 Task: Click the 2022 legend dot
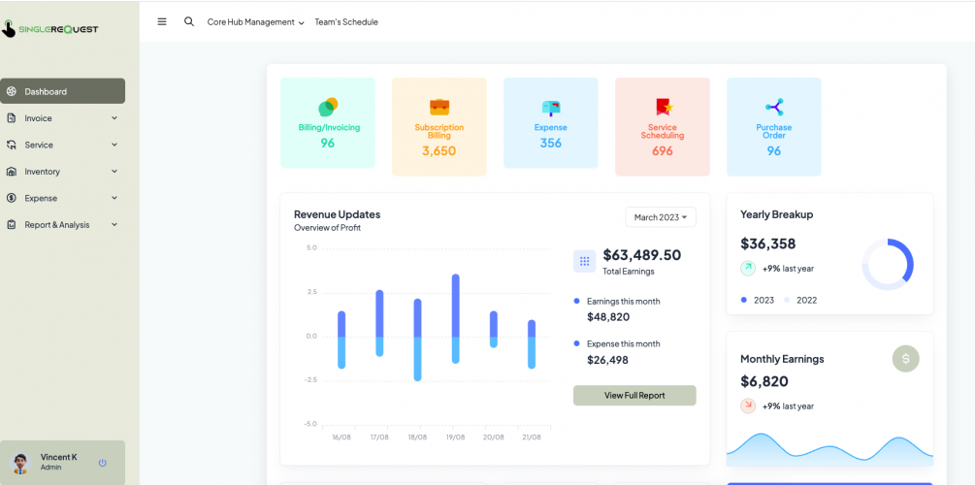pos(787,300)
